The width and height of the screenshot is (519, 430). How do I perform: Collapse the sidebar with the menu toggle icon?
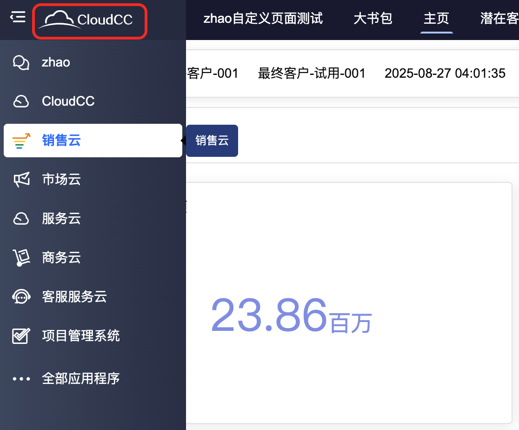(x=18, y=18)
